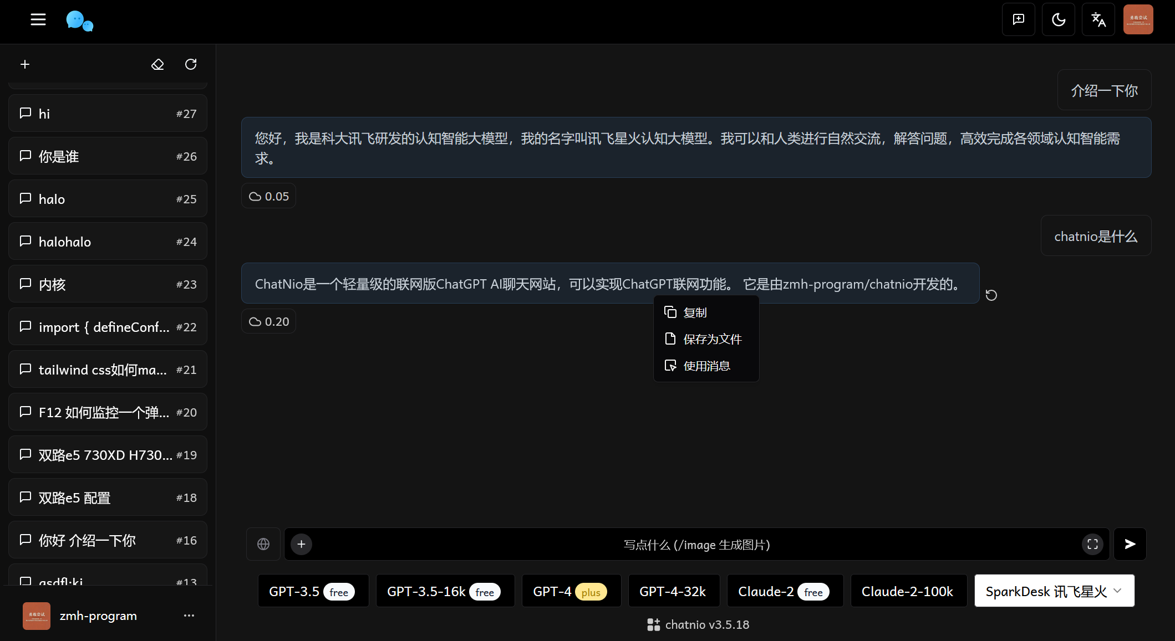Screen dimensions: 1175x641
Task: Expand the editor to fullscreen
Action: (x=1092, y=544)
